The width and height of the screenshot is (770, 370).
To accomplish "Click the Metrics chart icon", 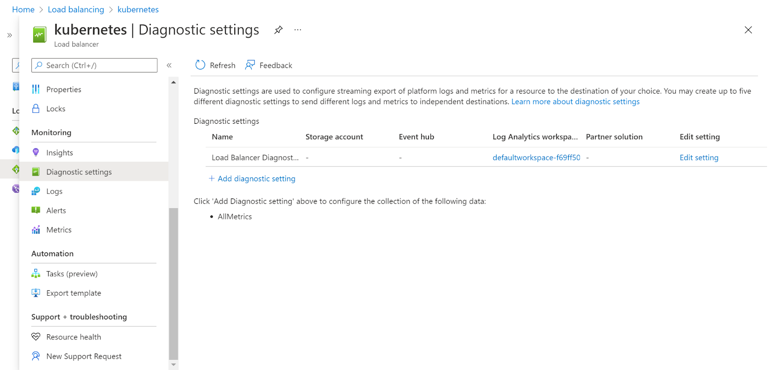I will (x=36, y=230).
